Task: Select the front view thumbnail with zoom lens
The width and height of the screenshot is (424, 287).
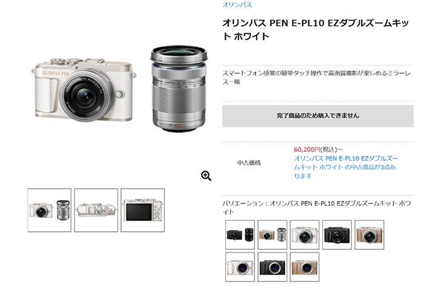Action: click(50, 210)
